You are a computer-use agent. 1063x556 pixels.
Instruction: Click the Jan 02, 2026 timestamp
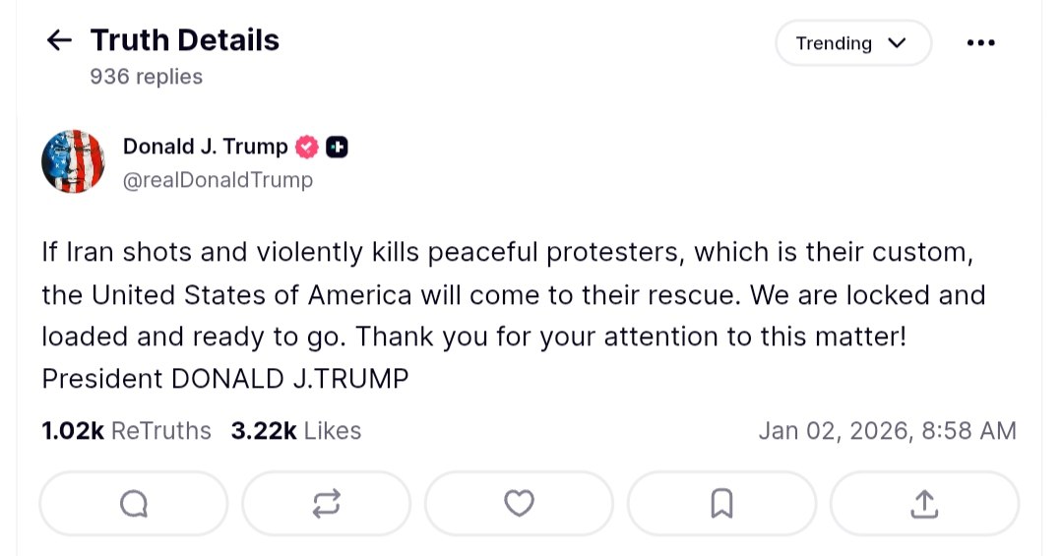point(887,431)
